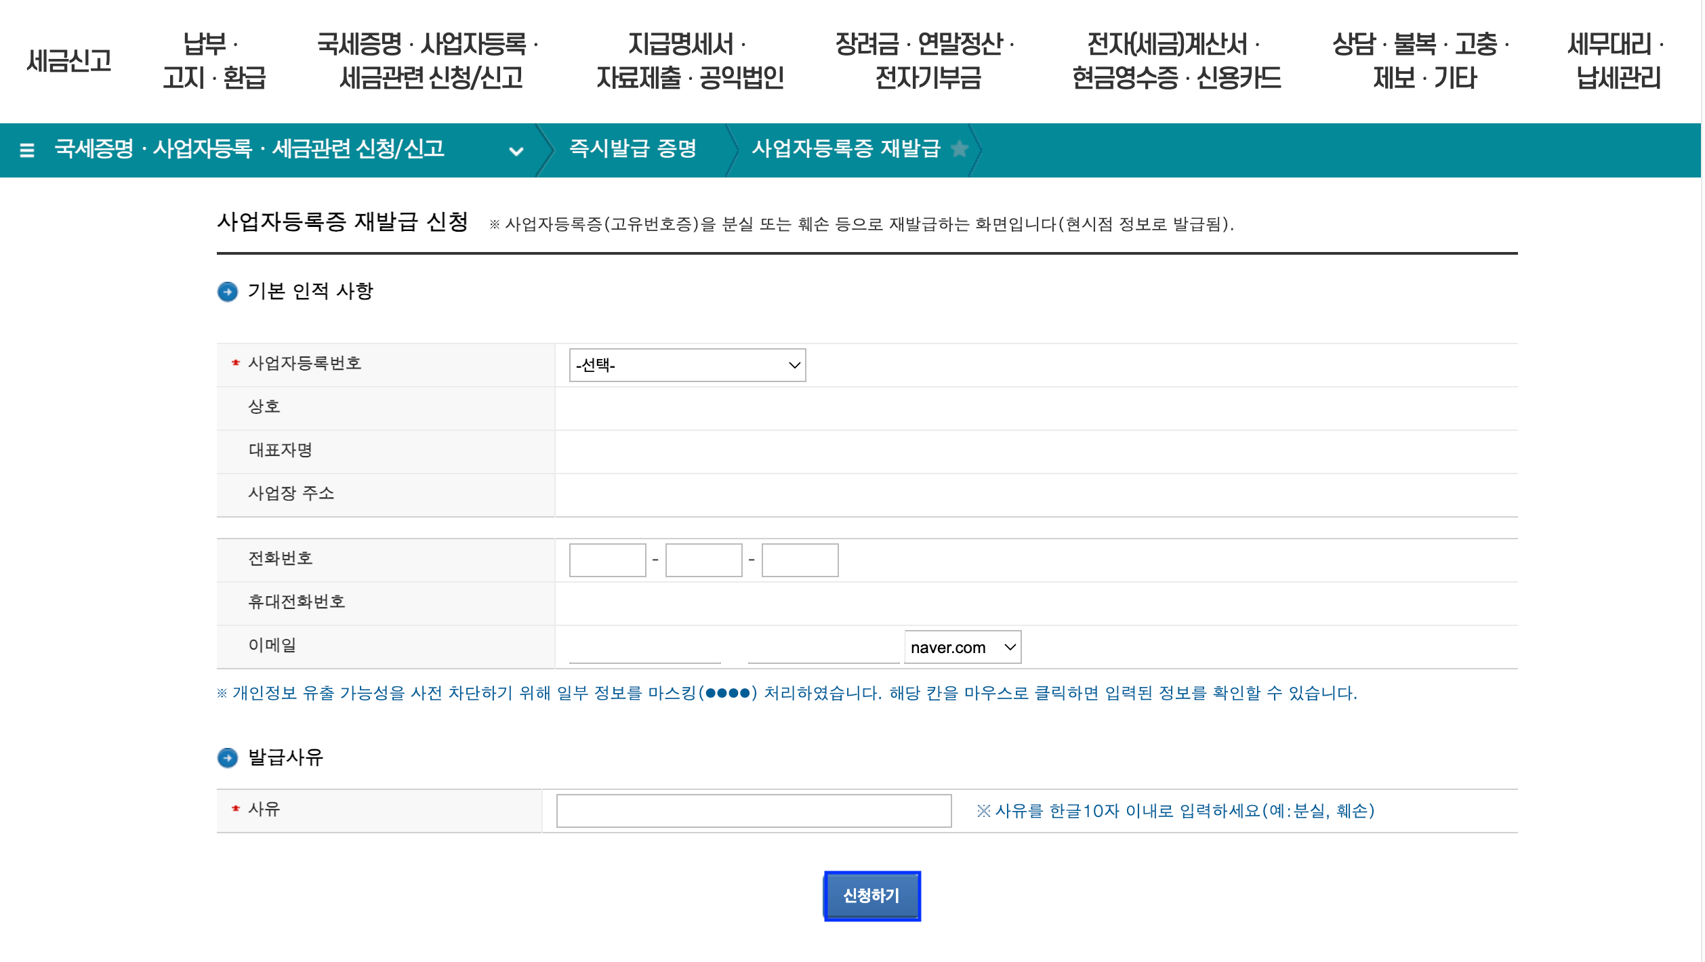Viewport: 1705px width, 962px height.
Task: Click the blue arrow icon beside 발급사유
Action: coord(228,758)
